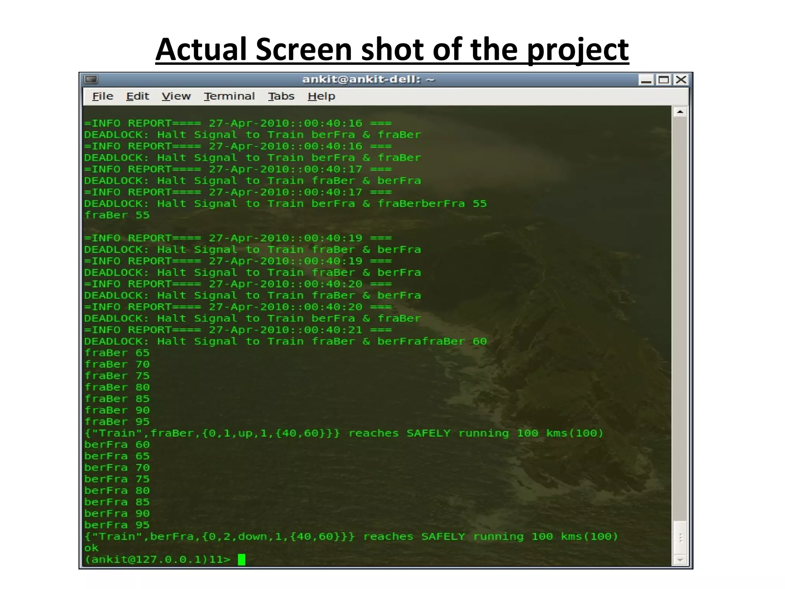This screenshot has height=589, width=785.
Task: Open the View menu
Action: tap(176, 96)
